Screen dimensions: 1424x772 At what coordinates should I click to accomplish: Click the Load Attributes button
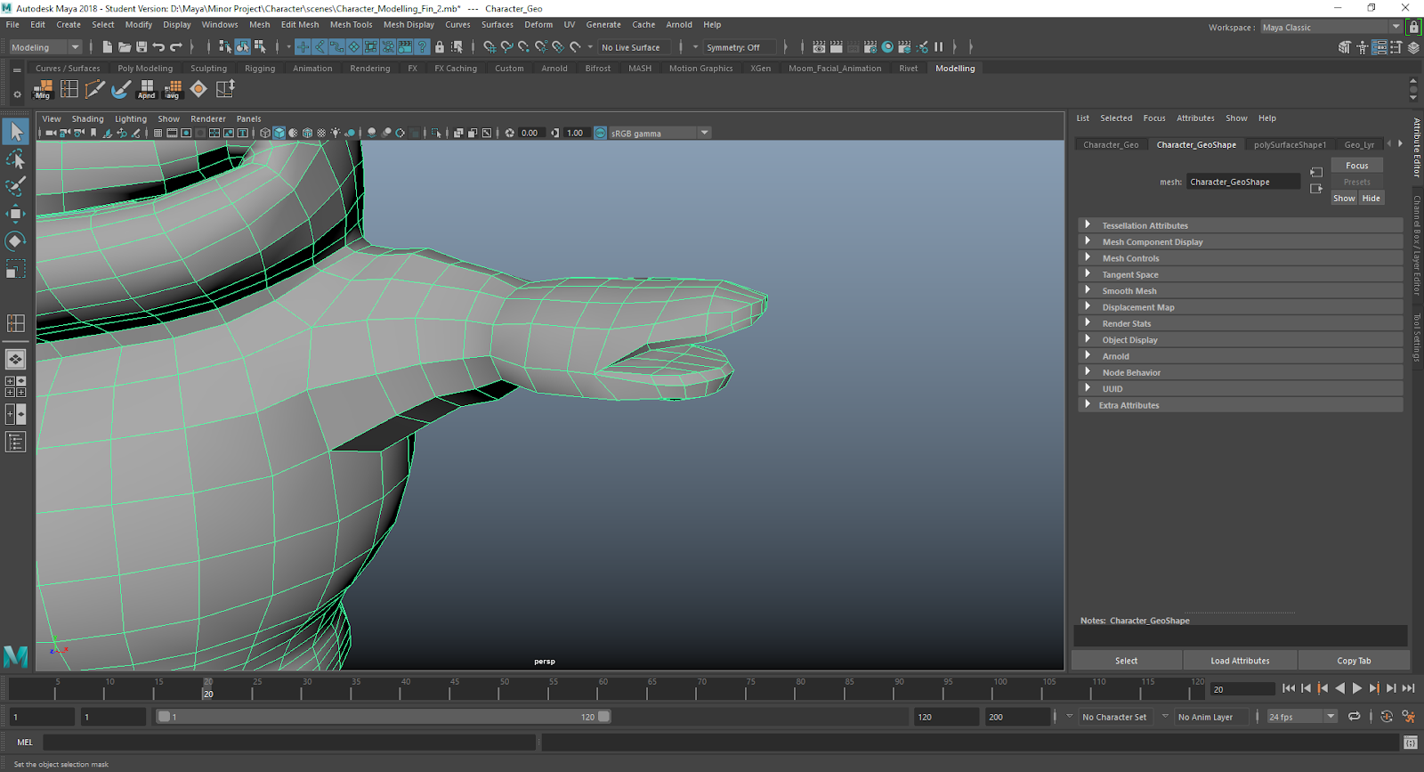tap(1239, 661)
